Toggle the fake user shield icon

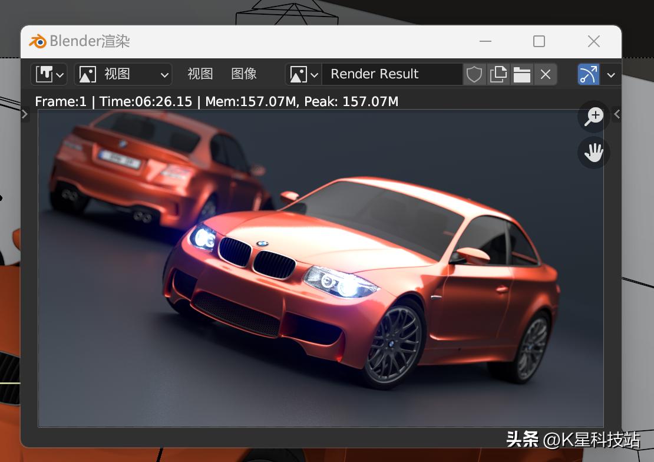[x=474, y=75]
